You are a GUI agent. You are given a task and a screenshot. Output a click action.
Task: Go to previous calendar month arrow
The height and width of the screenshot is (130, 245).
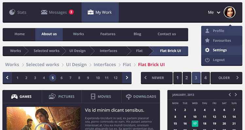[230, 95]
